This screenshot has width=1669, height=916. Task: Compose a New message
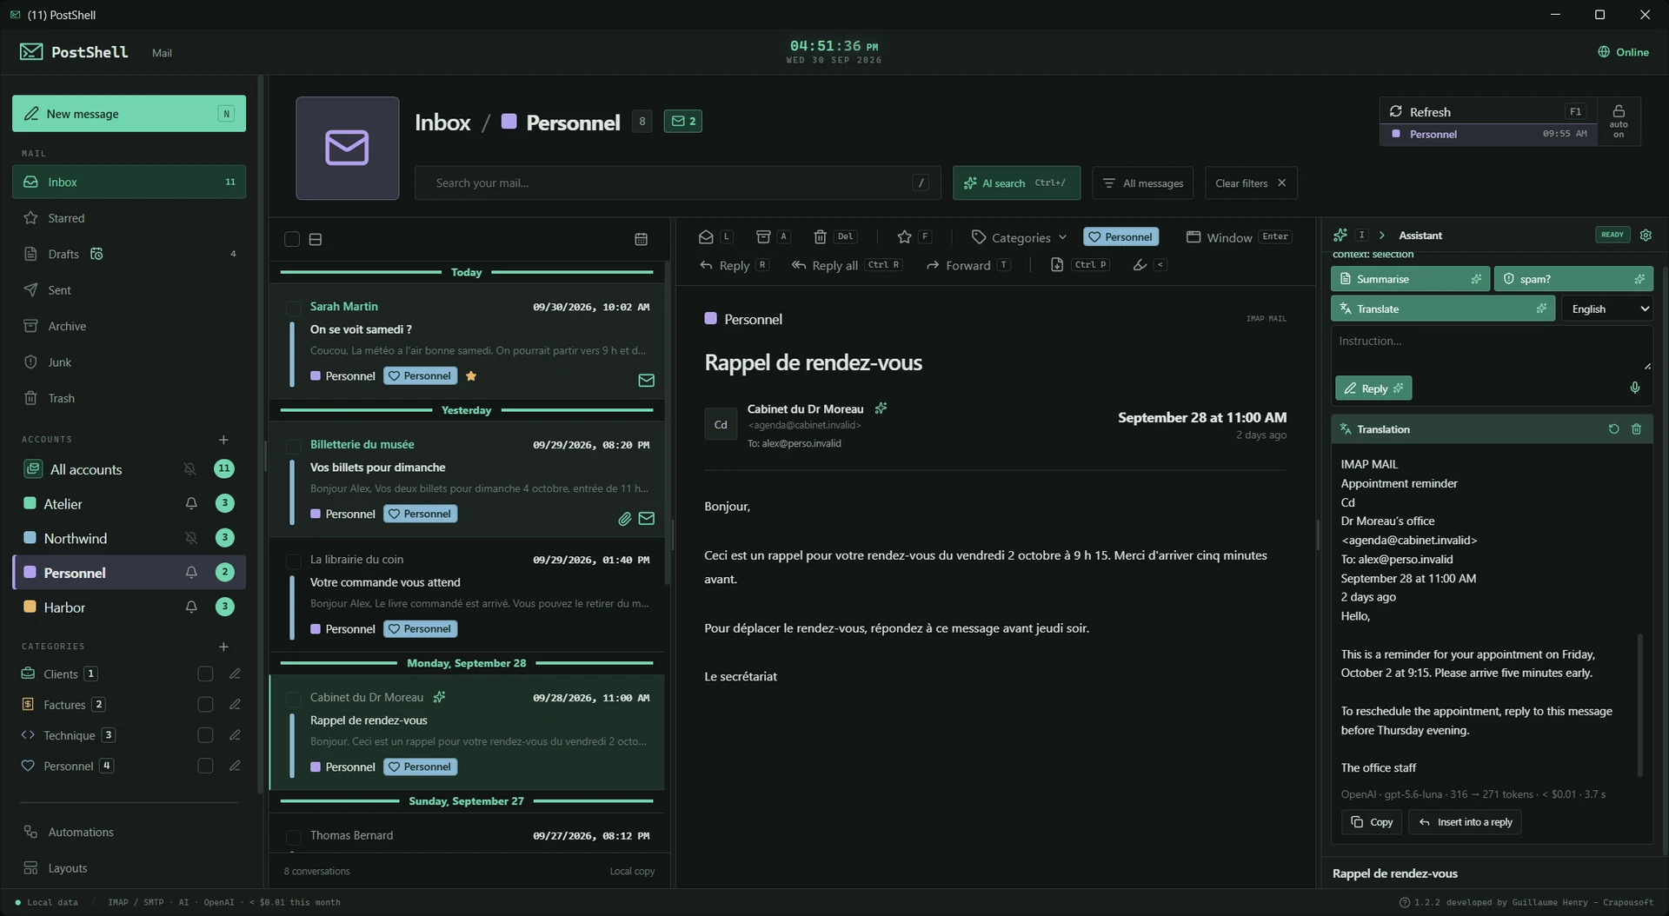point(129,114)
